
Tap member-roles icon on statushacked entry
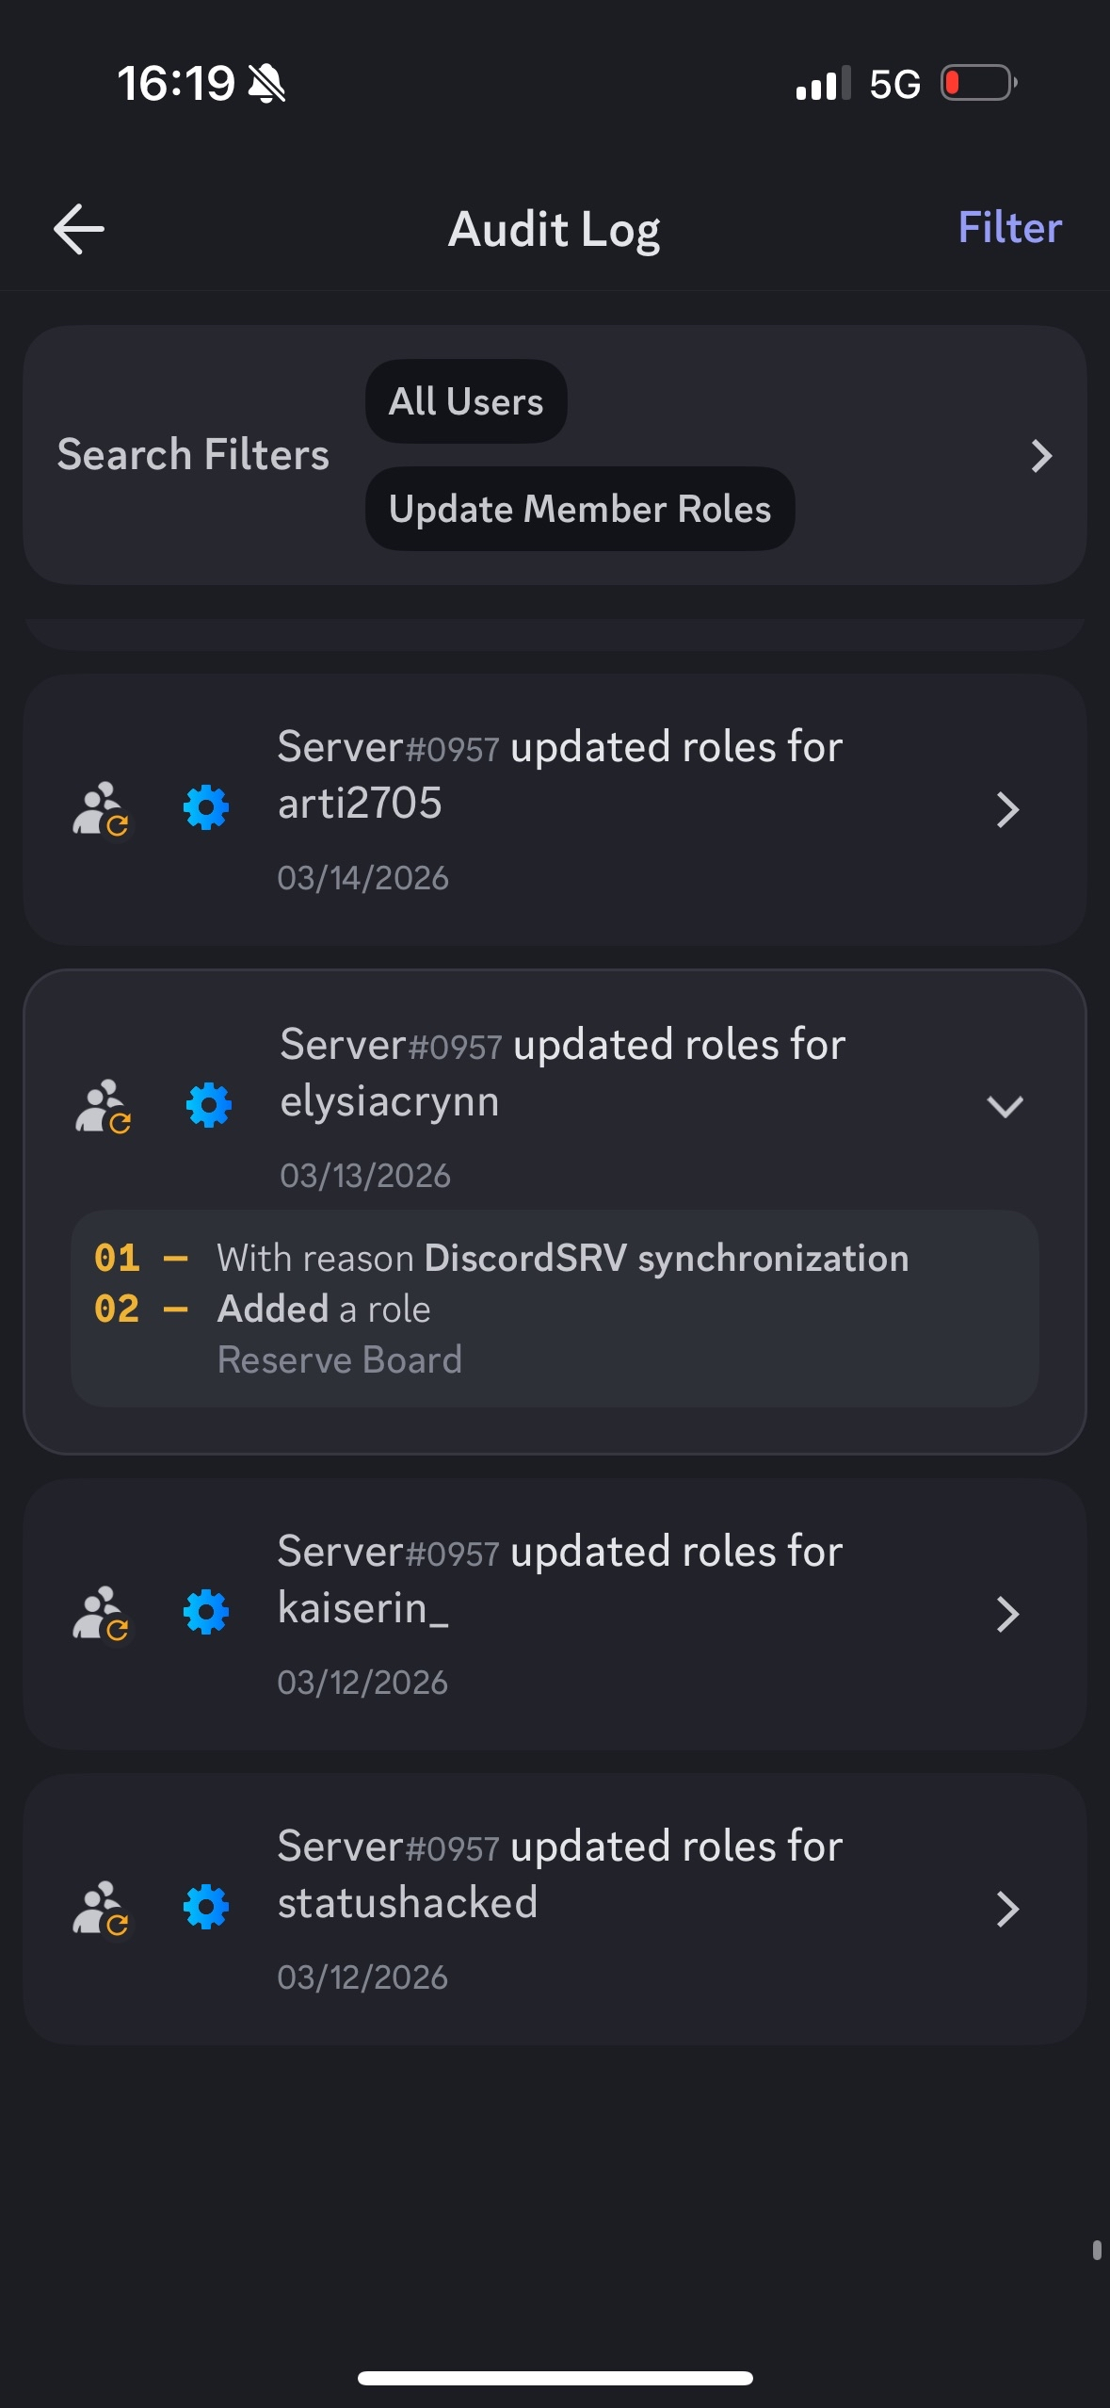click(x=101, y=1909)
